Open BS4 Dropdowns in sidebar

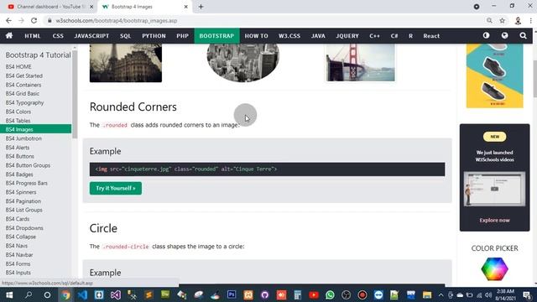24,228
